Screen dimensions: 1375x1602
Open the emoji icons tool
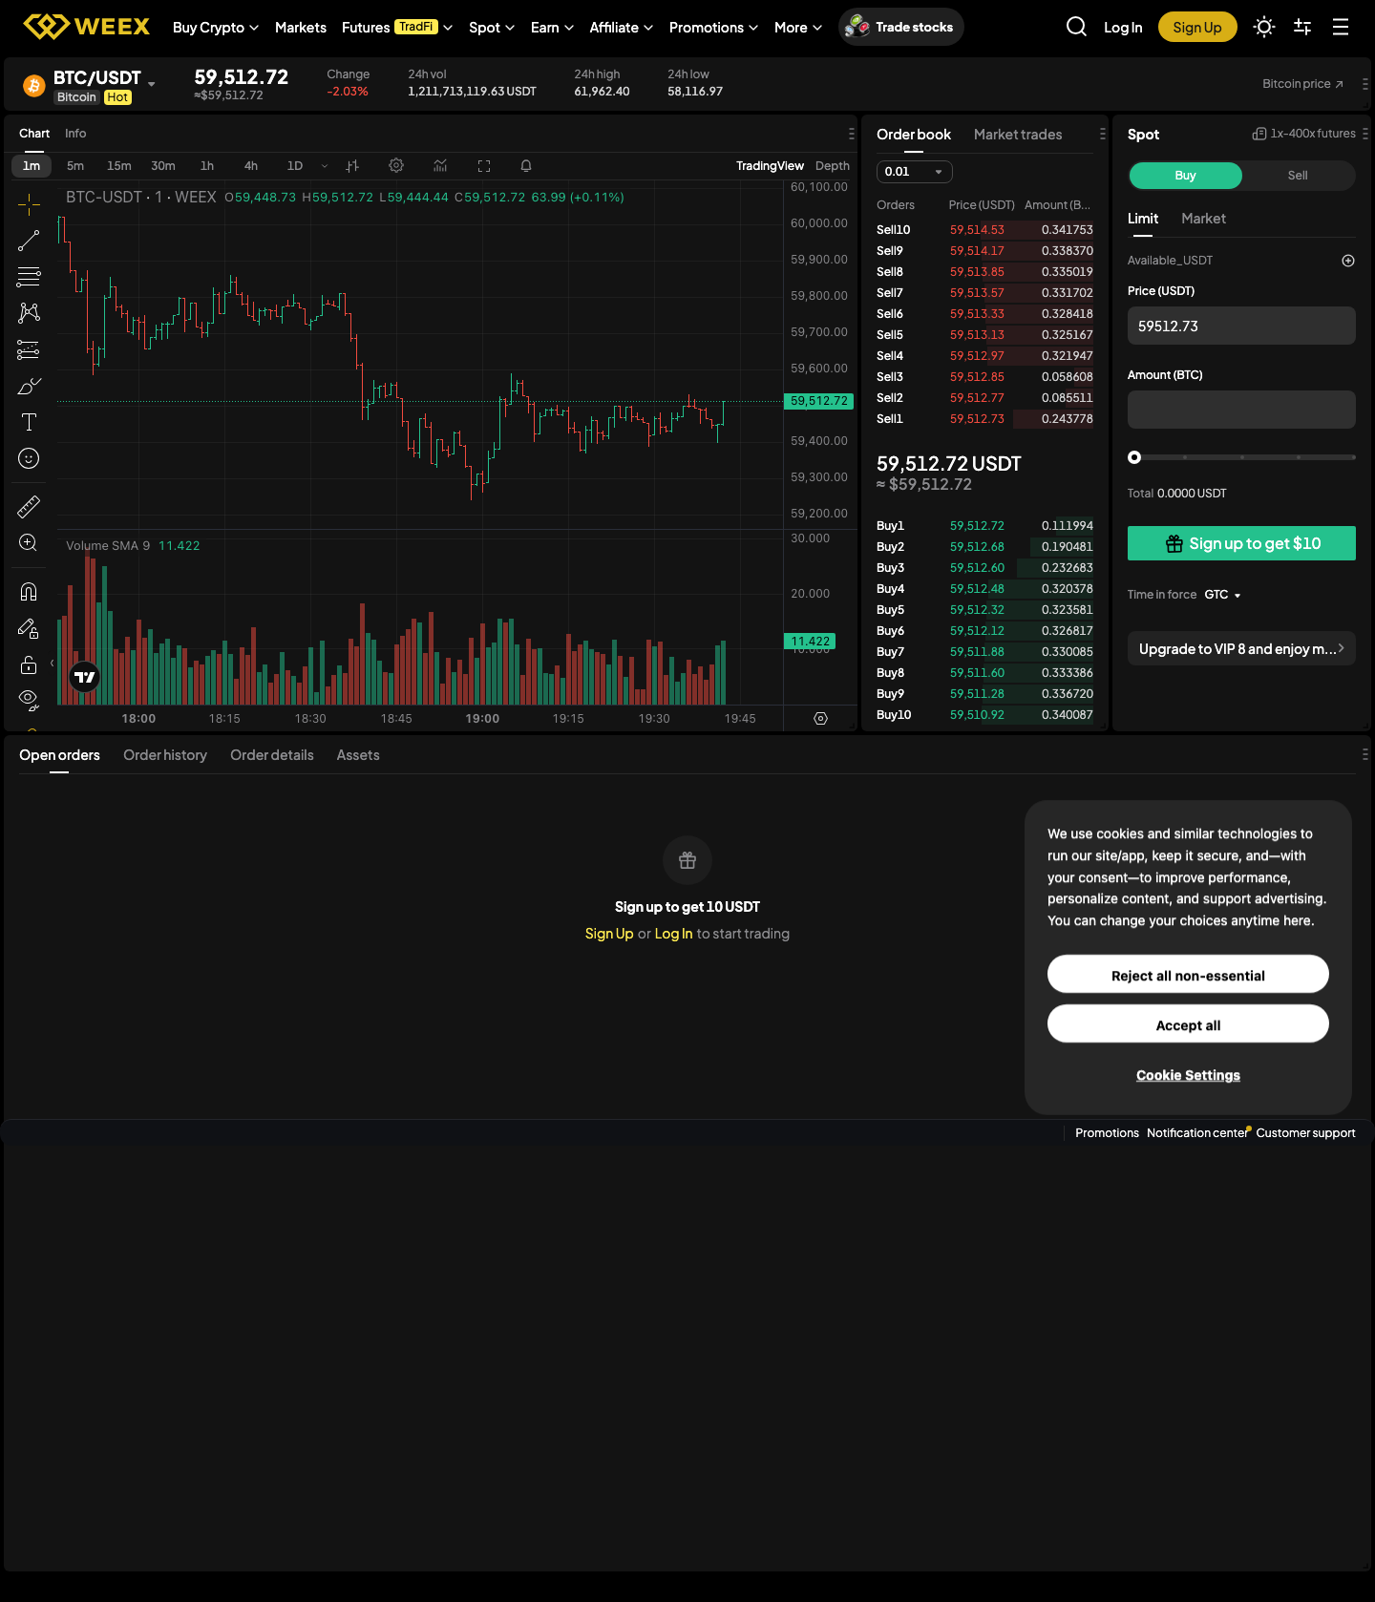pyautogui.click(x=29, y=458)
